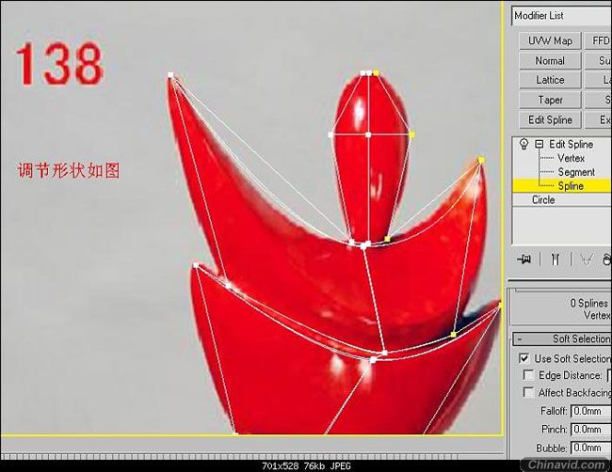
Task: Select yellow handle on bud's right side
Action: (x=411, y=134)
